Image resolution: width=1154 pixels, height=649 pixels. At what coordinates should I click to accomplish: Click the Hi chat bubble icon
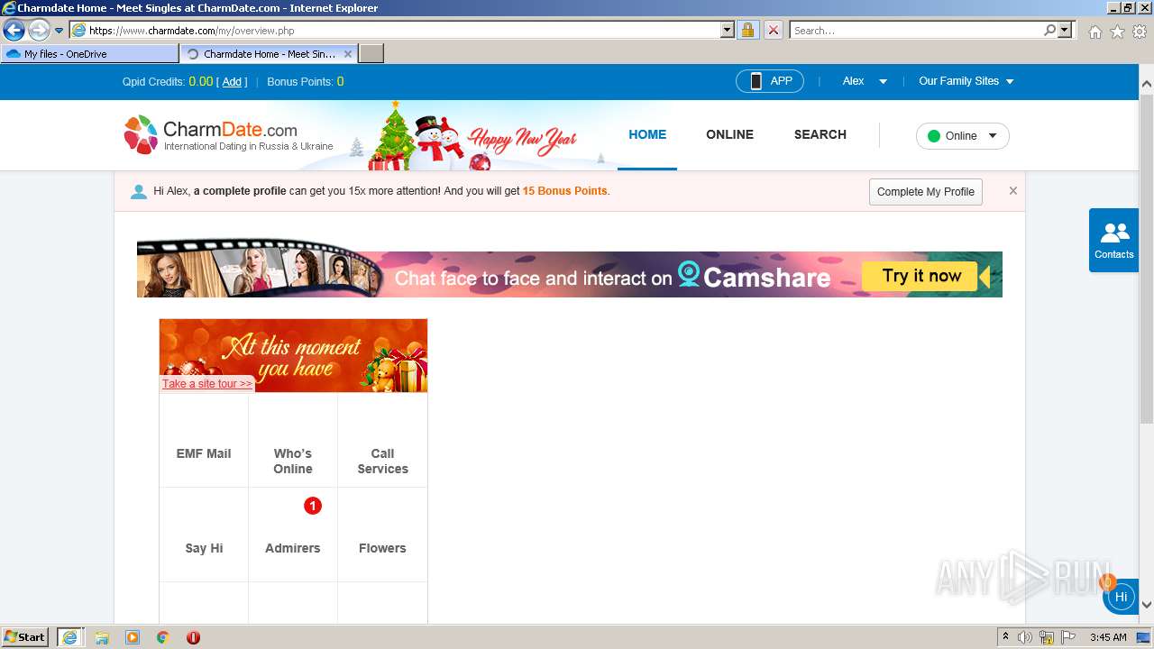tap(1121, 596)
